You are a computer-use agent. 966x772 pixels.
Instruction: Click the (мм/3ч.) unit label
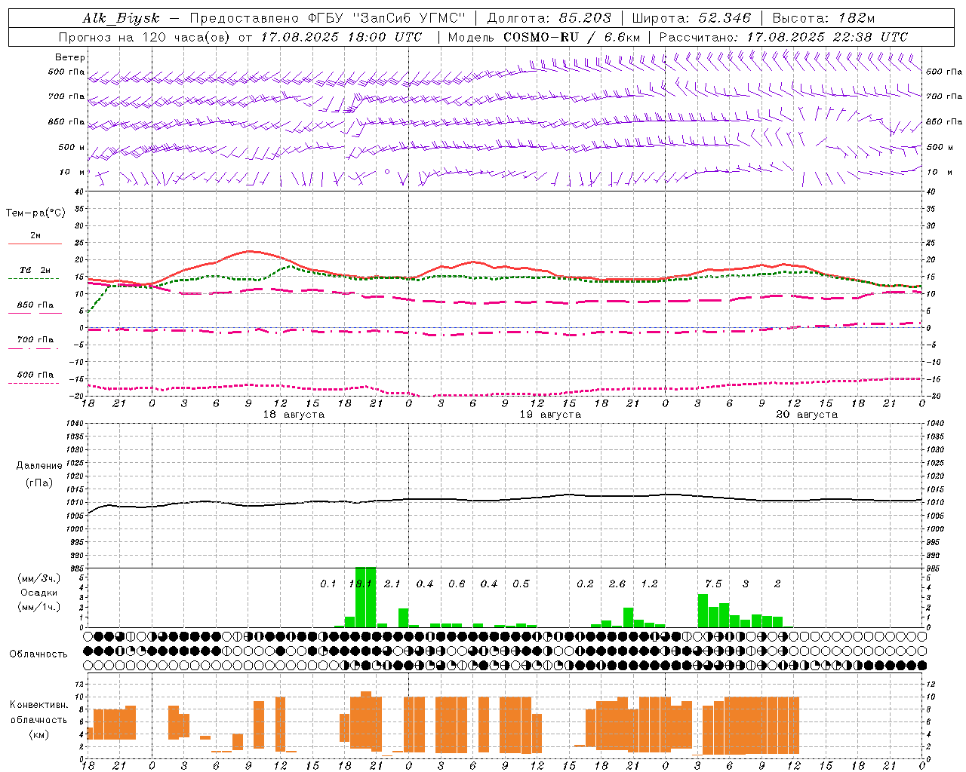39,578
